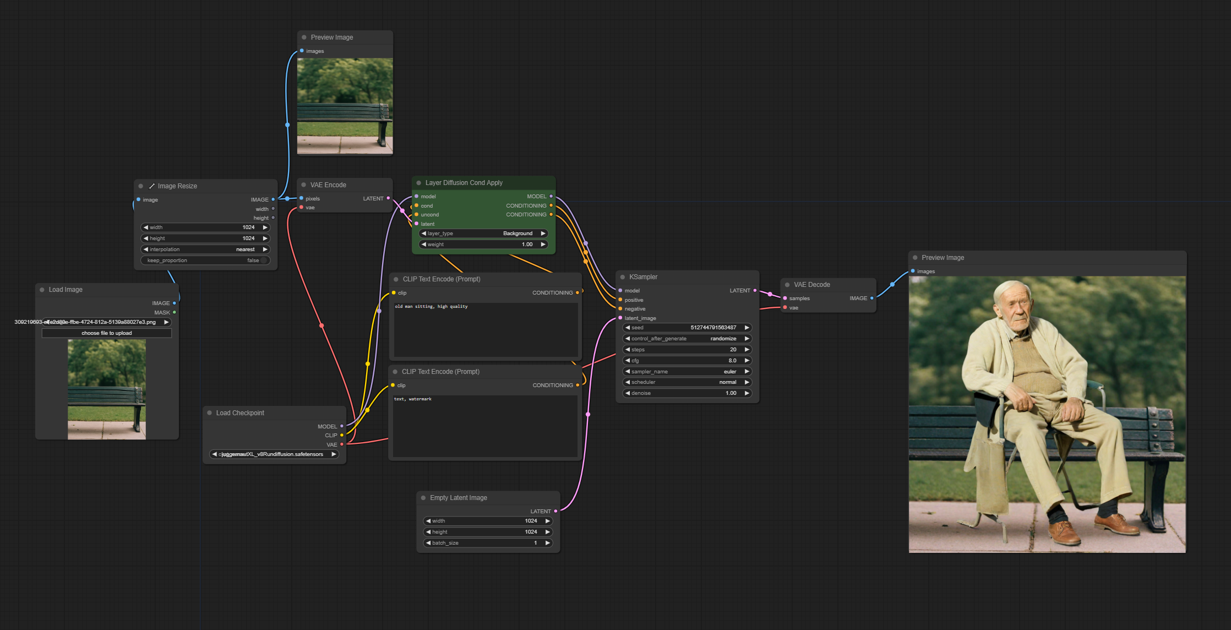Click the VAE Decode collapse dot
1231x630 pixels.
coord(787,285)
